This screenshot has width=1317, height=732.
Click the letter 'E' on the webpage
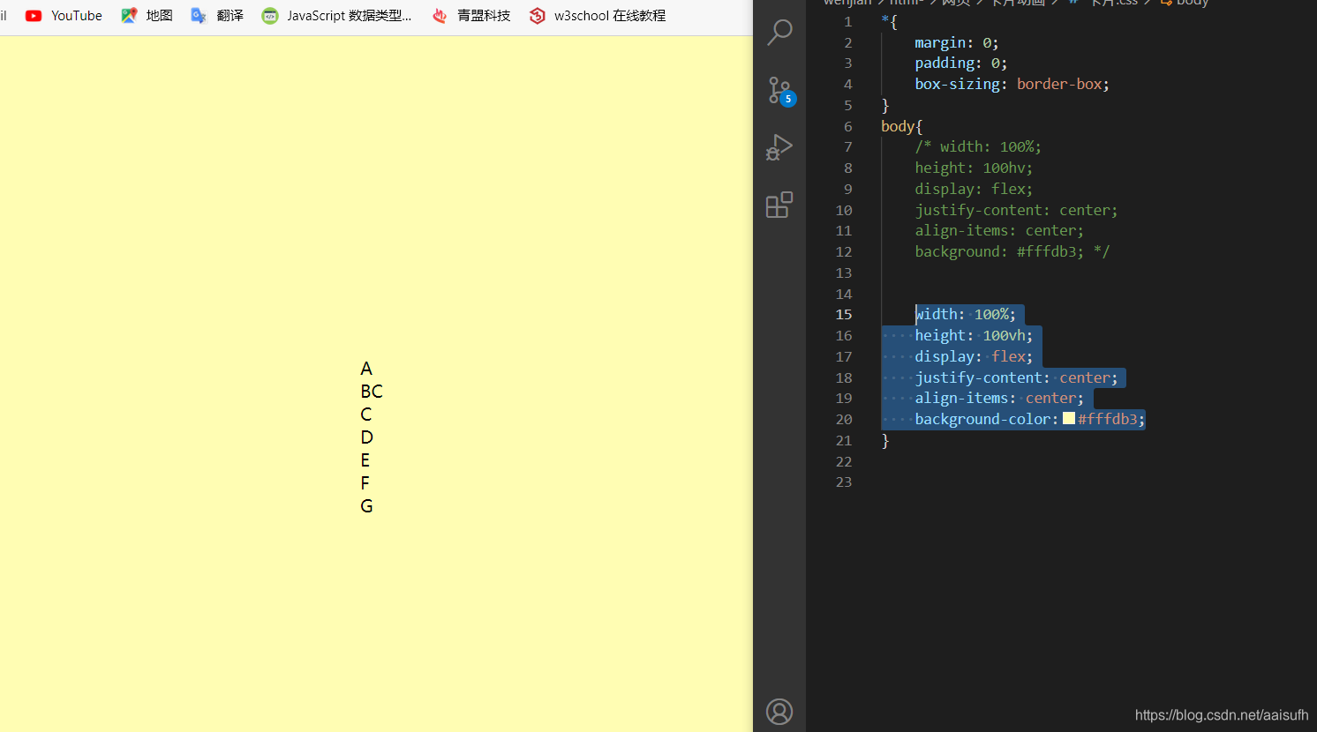(365, 460)
